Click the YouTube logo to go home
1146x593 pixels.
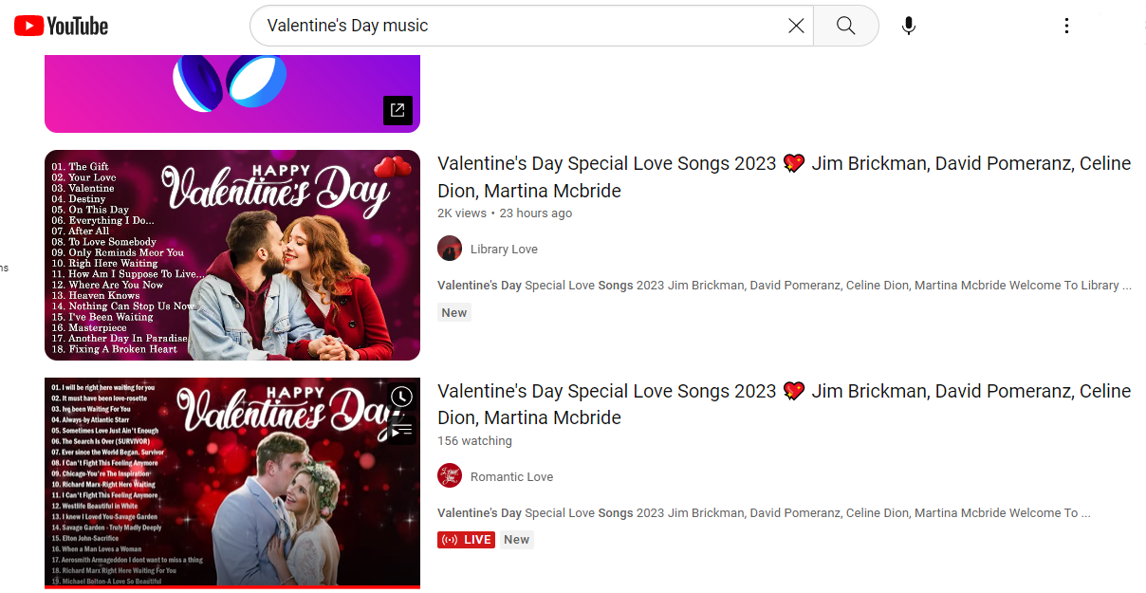click(x=62, y=26)
